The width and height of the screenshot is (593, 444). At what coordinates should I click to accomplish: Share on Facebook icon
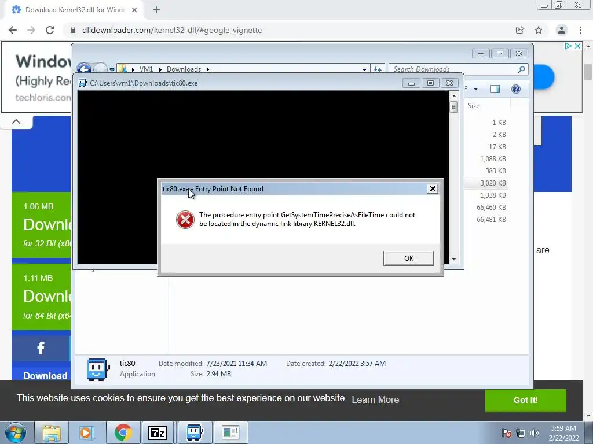pyautogui.click(x=41, y=347)
